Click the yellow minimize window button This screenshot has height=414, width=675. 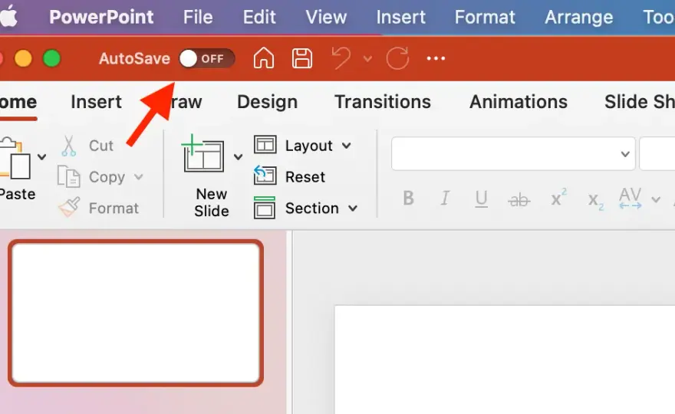23,58
